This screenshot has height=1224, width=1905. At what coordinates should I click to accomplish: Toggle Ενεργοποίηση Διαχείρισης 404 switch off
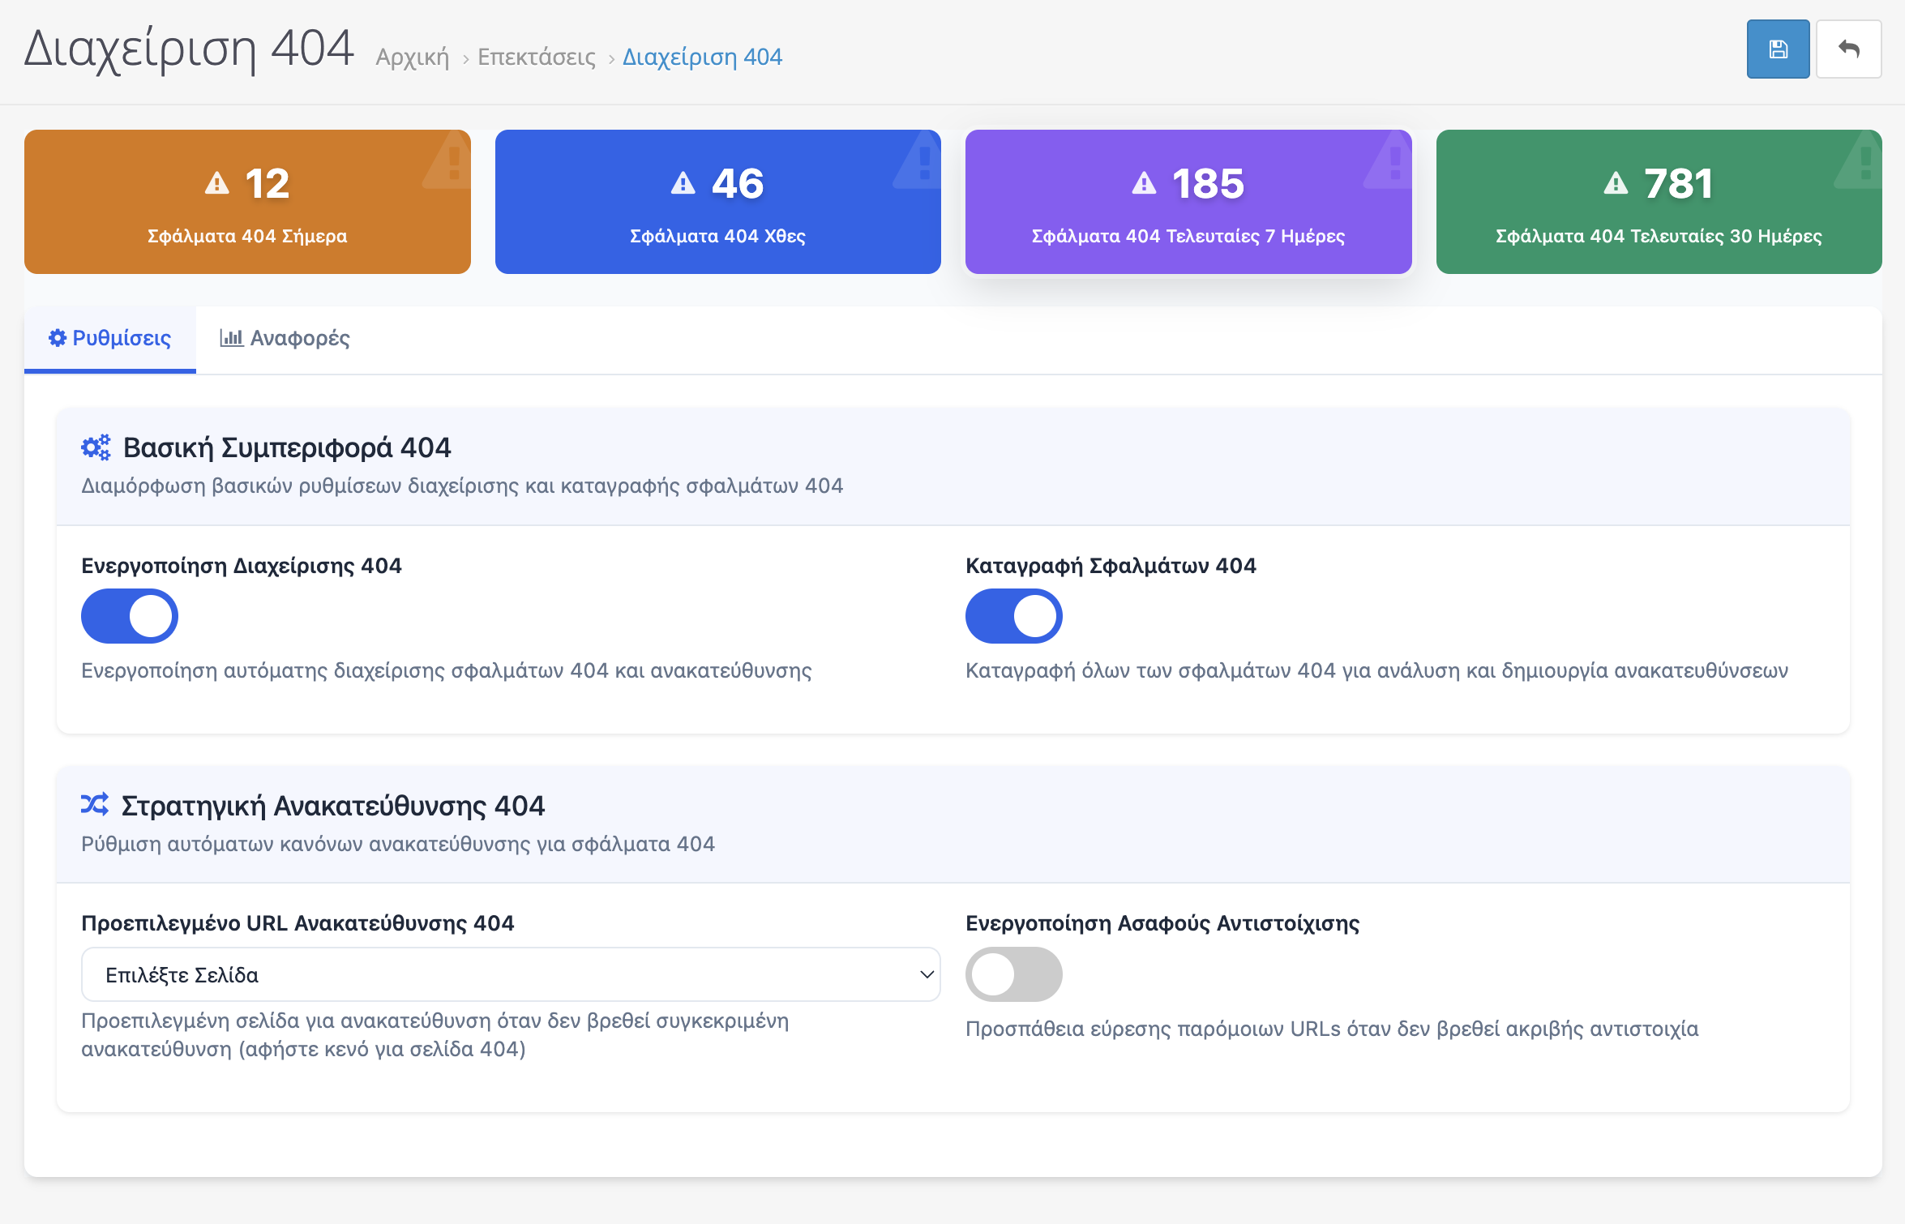[130, 616]
